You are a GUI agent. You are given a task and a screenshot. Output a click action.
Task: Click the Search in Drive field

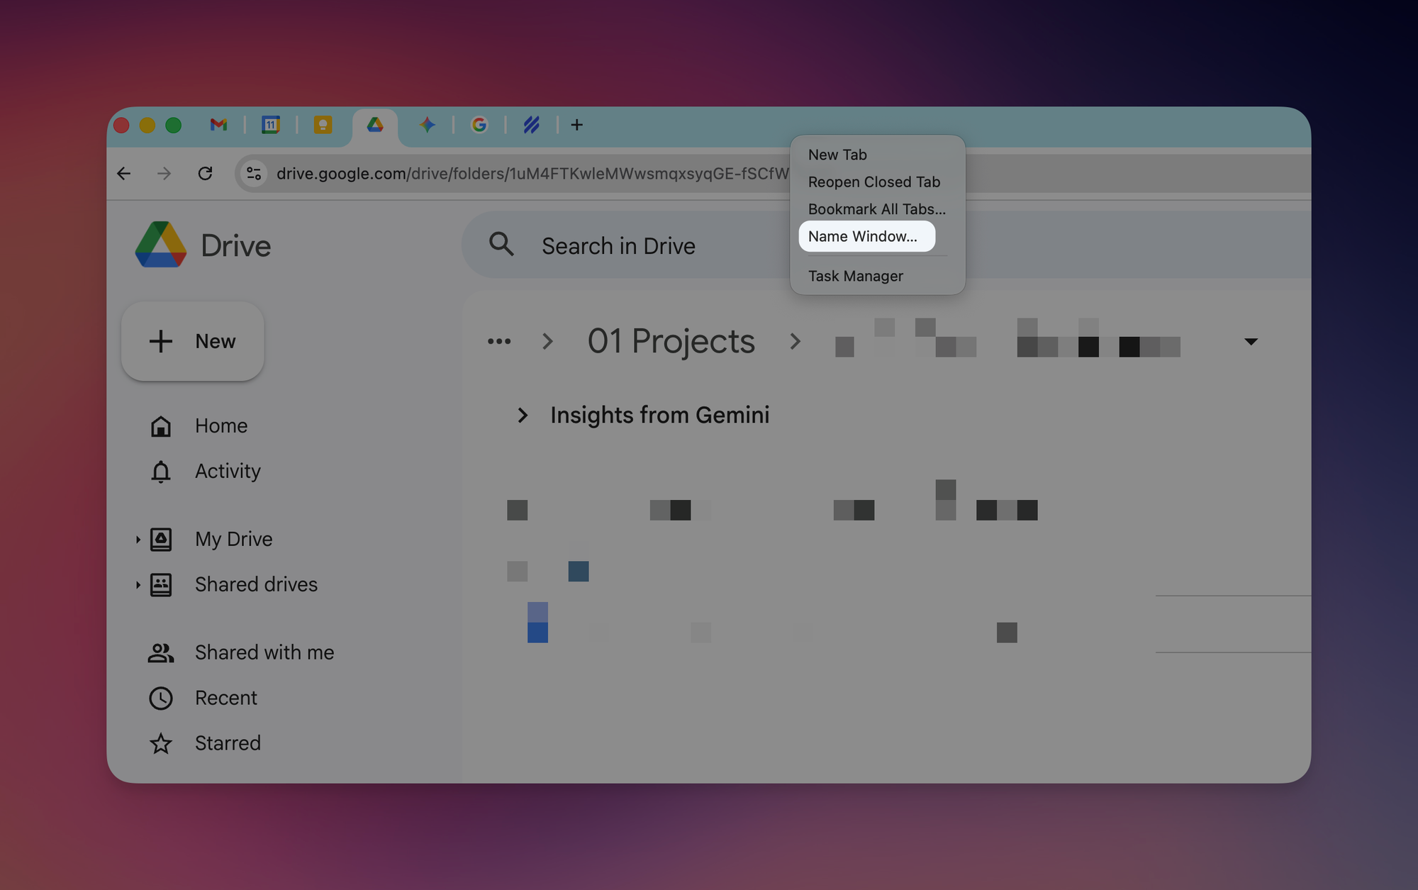click(x=618, y=245)
